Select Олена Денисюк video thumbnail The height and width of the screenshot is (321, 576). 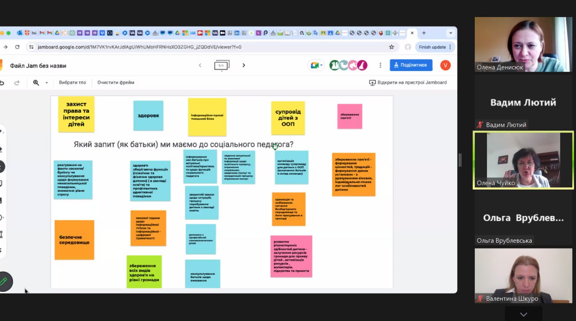pyautogui.click(x=523, y=45)
